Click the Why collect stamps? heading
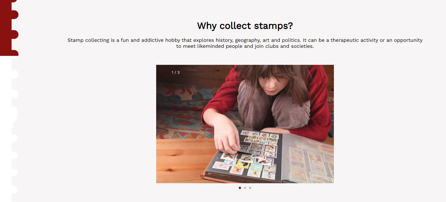Screen dimensions: 446x202 [x=245, y=26]
